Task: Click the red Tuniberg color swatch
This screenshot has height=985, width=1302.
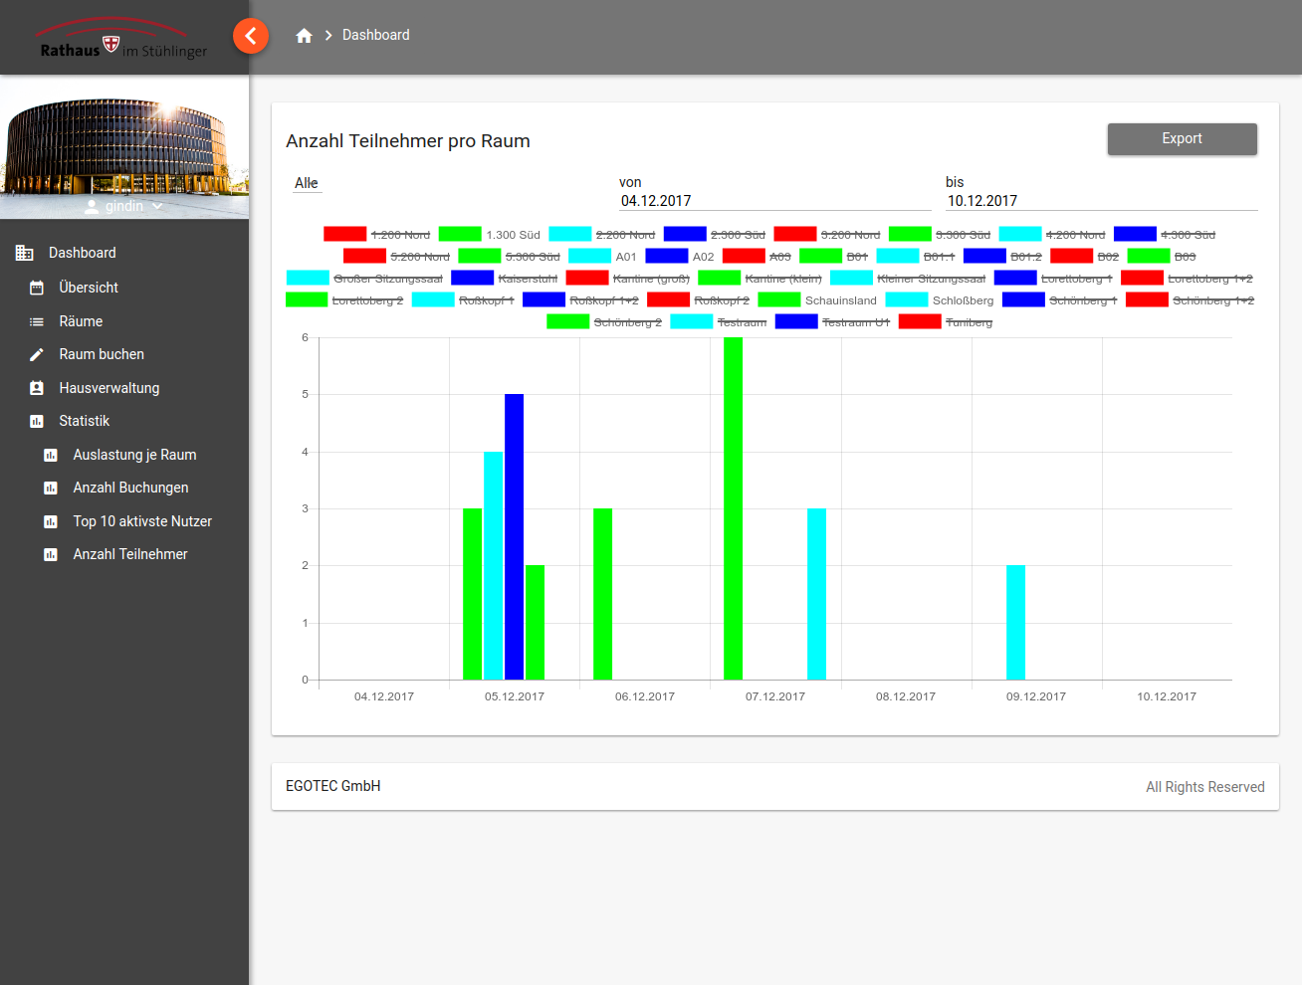Action: click(x=920, y=321)
